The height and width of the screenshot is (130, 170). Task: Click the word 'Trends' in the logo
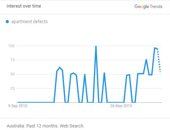[x=156, y=7]
